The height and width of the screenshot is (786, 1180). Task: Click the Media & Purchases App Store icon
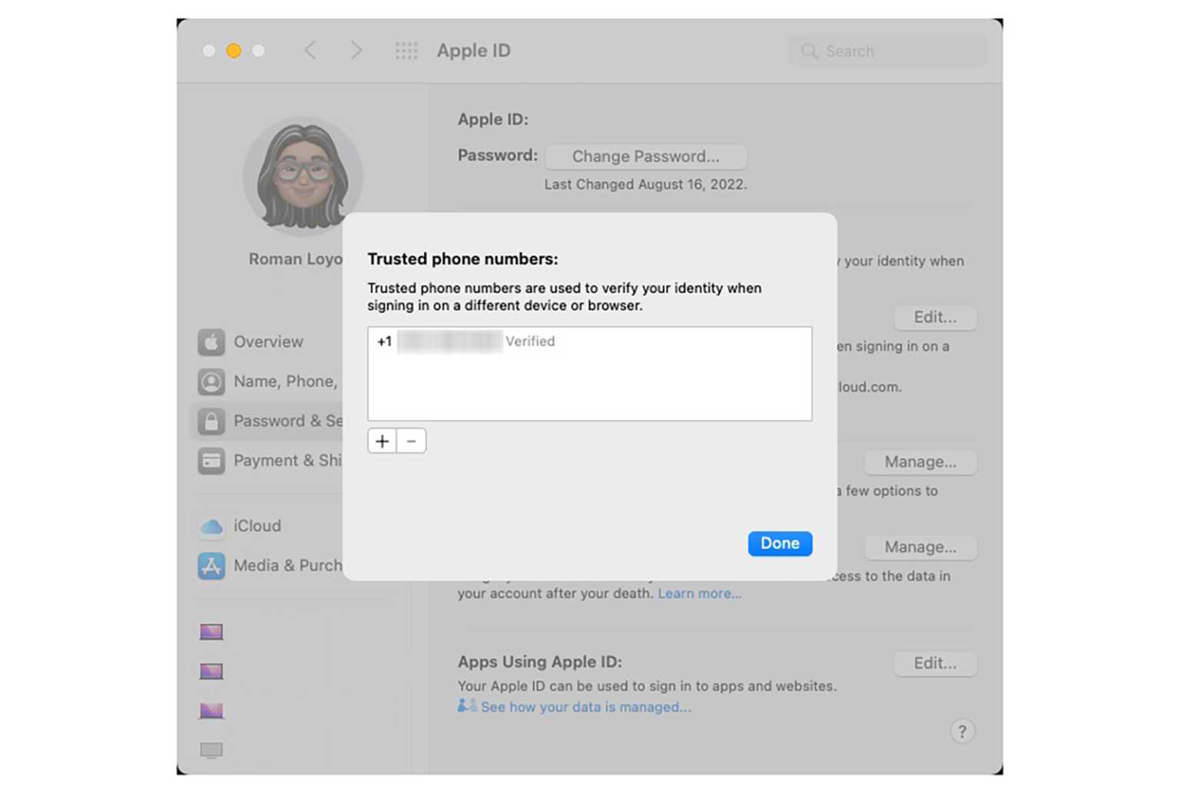click(211, 566)
